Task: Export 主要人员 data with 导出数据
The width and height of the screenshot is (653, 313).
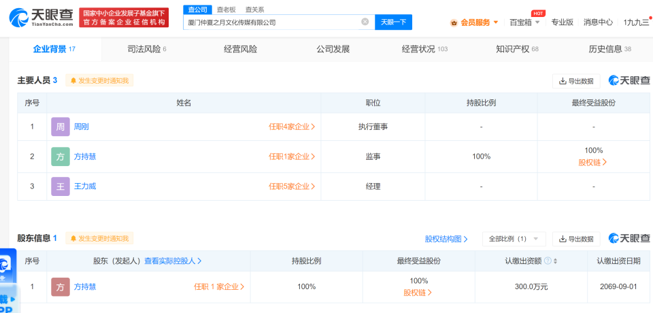Action: coord(576,81)
